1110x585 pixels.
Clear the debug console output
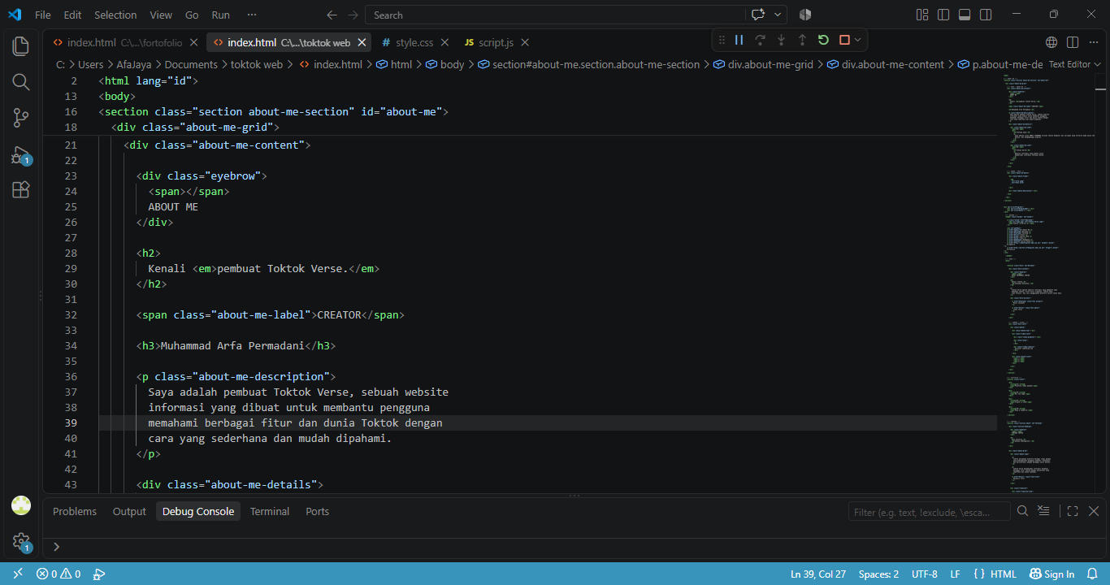[x=1043, y=511]
